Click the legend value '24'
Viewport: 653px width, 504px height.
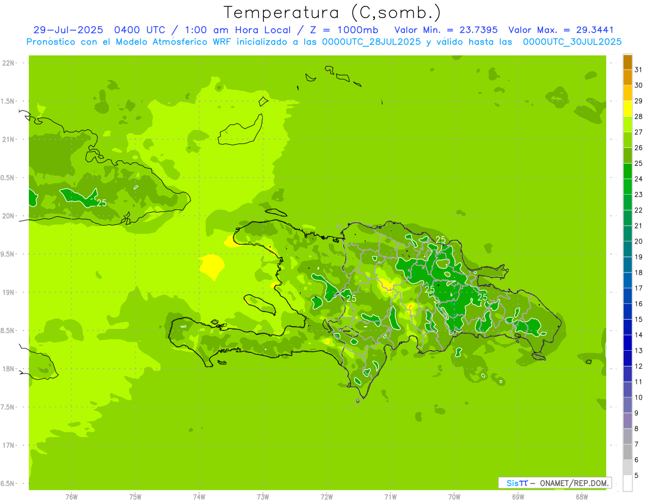coord(638,179)
